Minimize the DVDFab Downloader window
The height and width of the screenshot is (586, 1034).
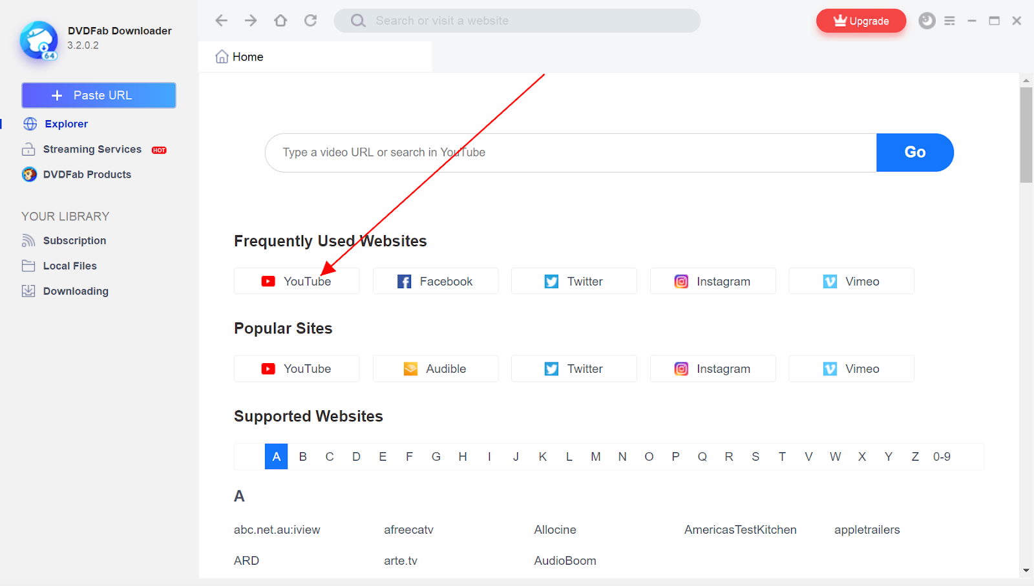[971, 21]
